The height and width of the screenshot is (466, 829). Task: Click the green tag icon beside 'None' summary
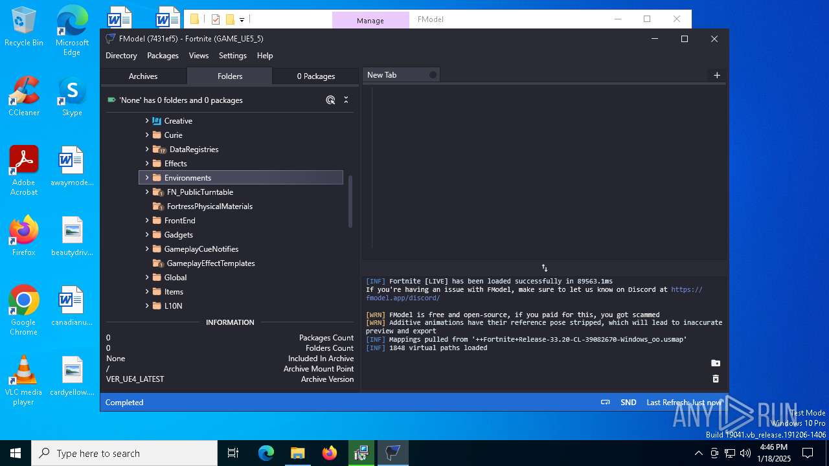click(x=111, y=100)
